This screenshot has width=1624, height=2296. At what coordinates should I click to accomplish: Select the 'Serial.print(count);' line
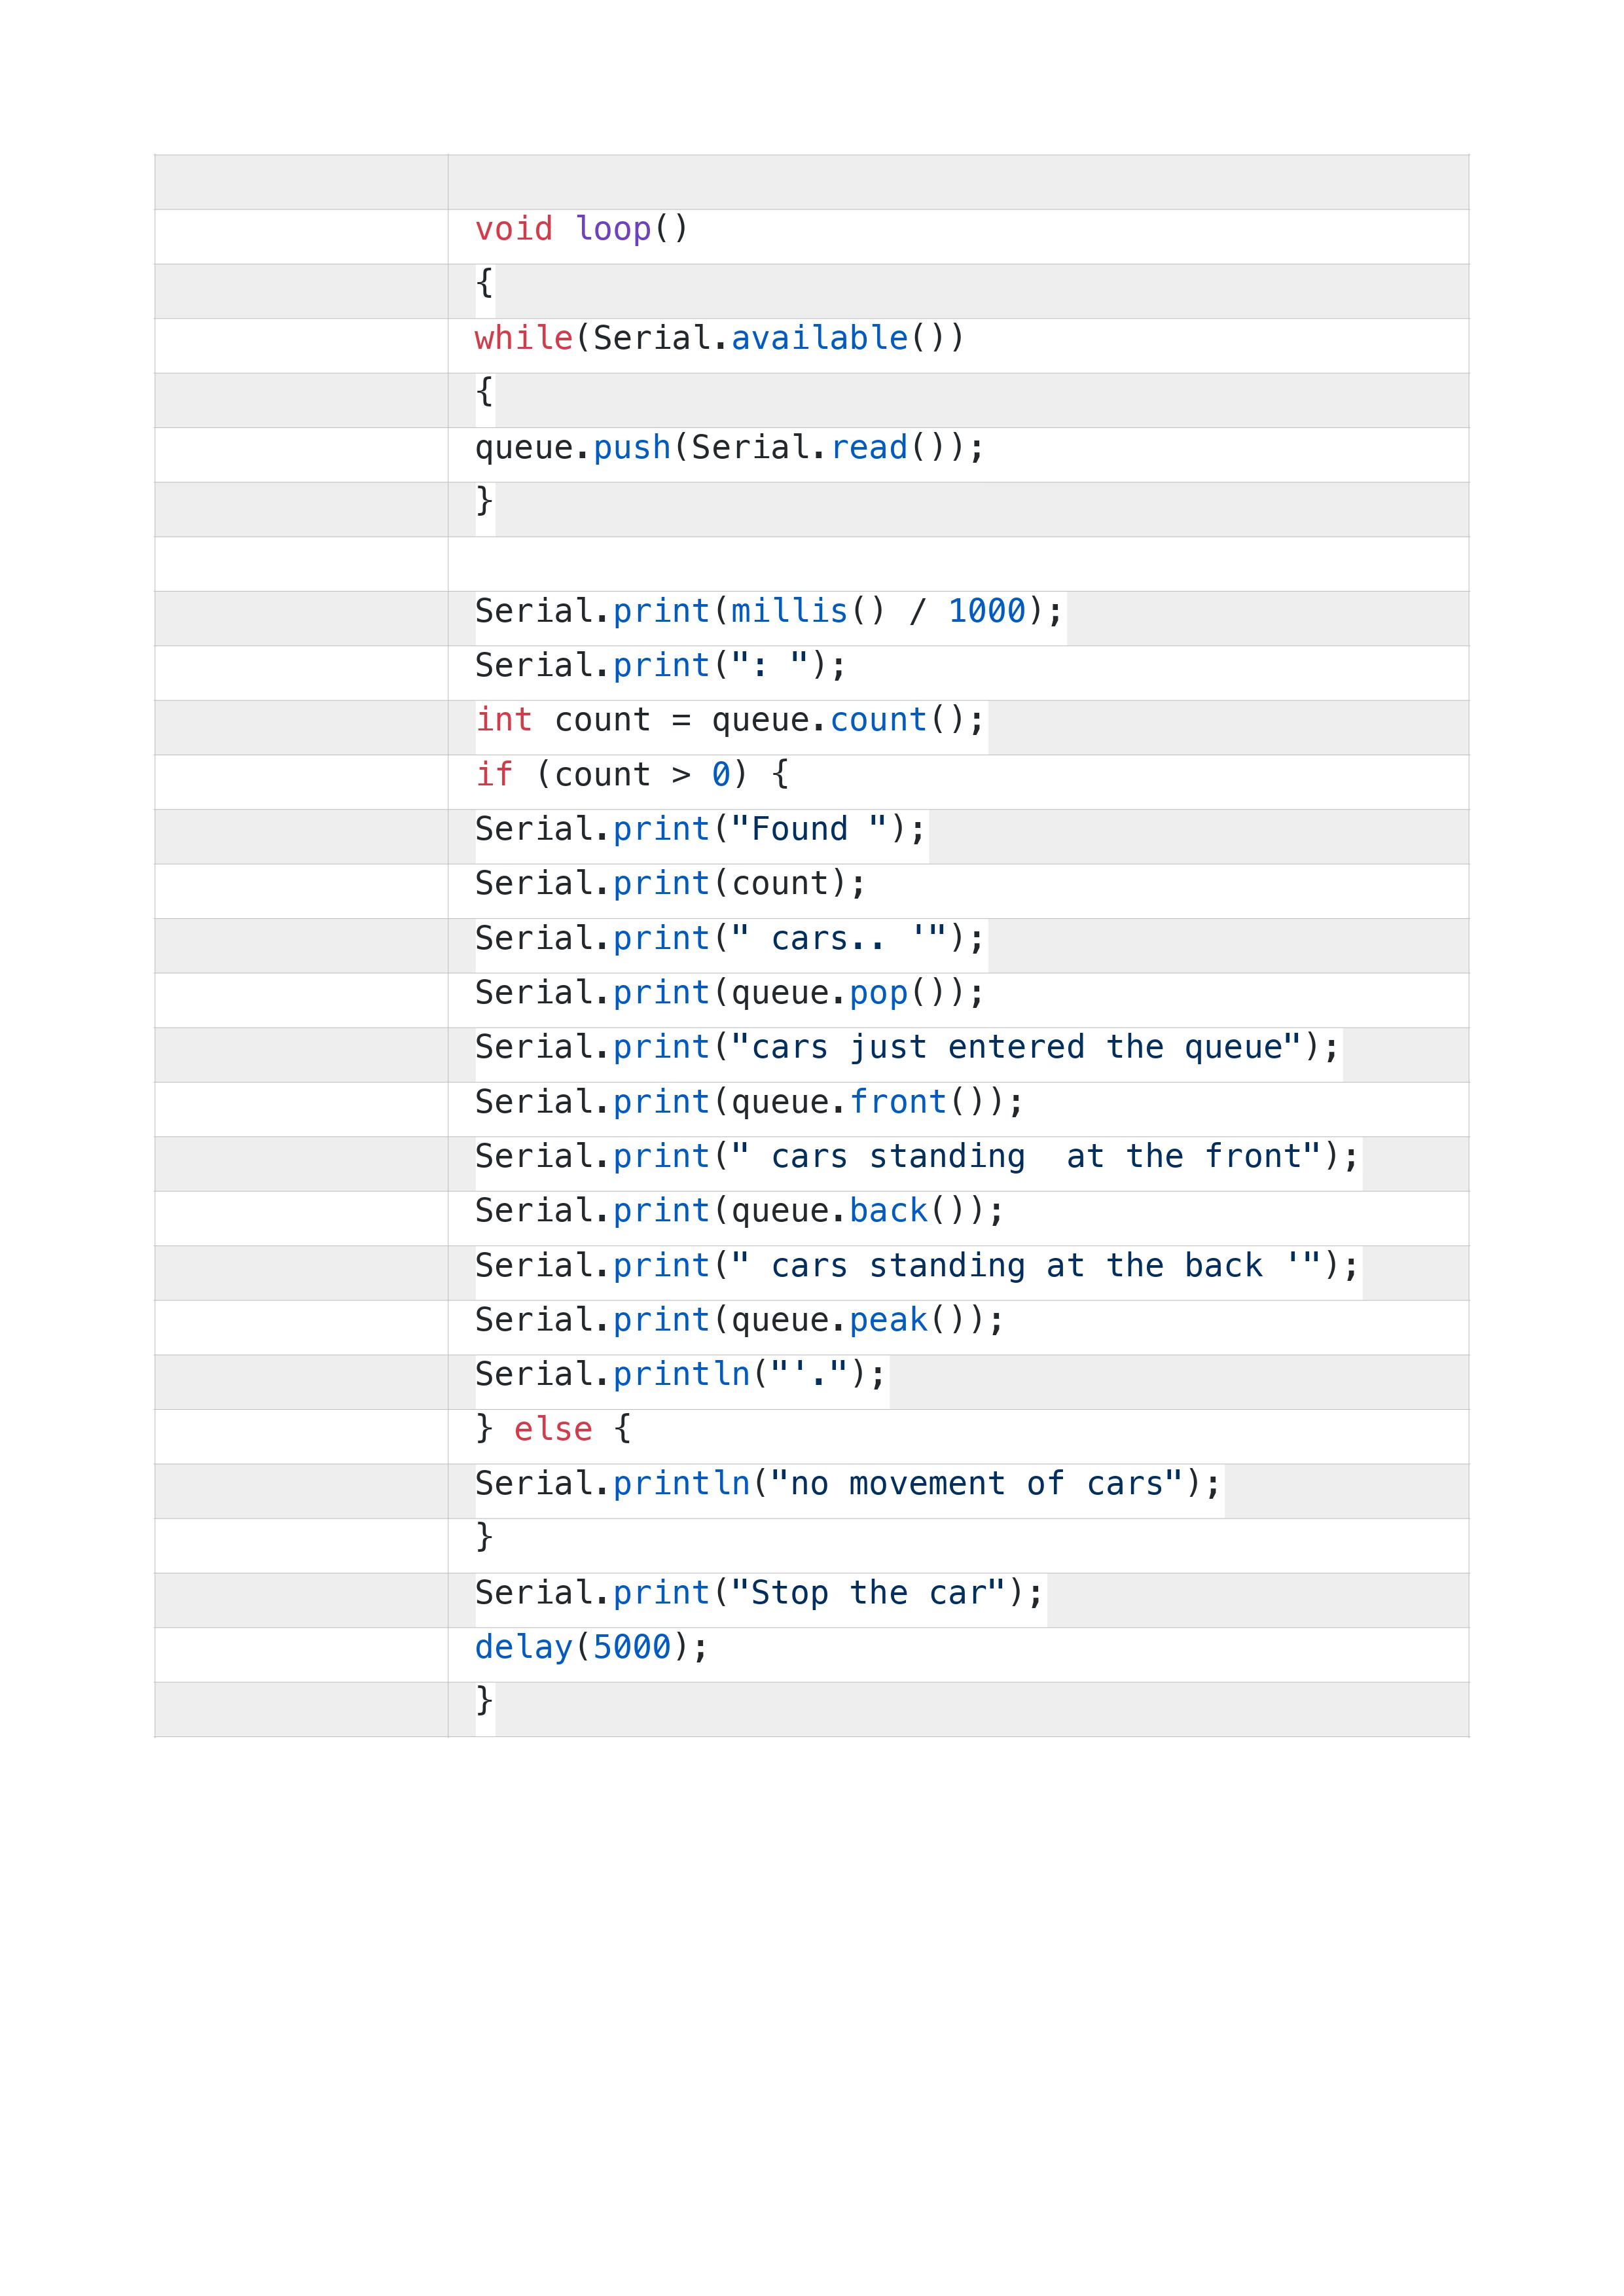(670, 883)
